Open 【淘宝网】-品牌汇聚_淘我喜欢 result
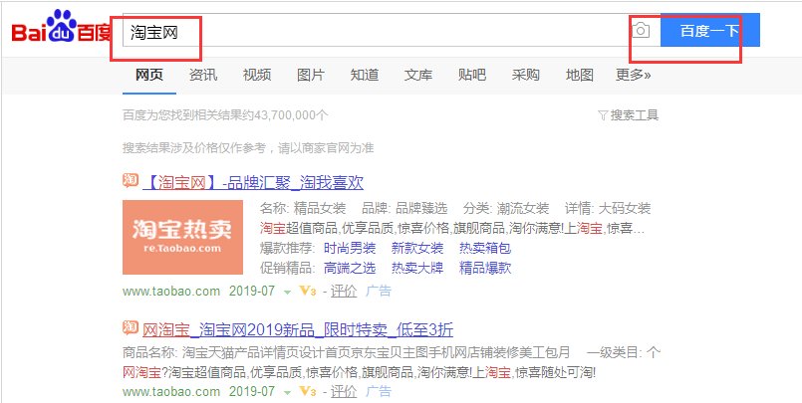 point(253,182)
